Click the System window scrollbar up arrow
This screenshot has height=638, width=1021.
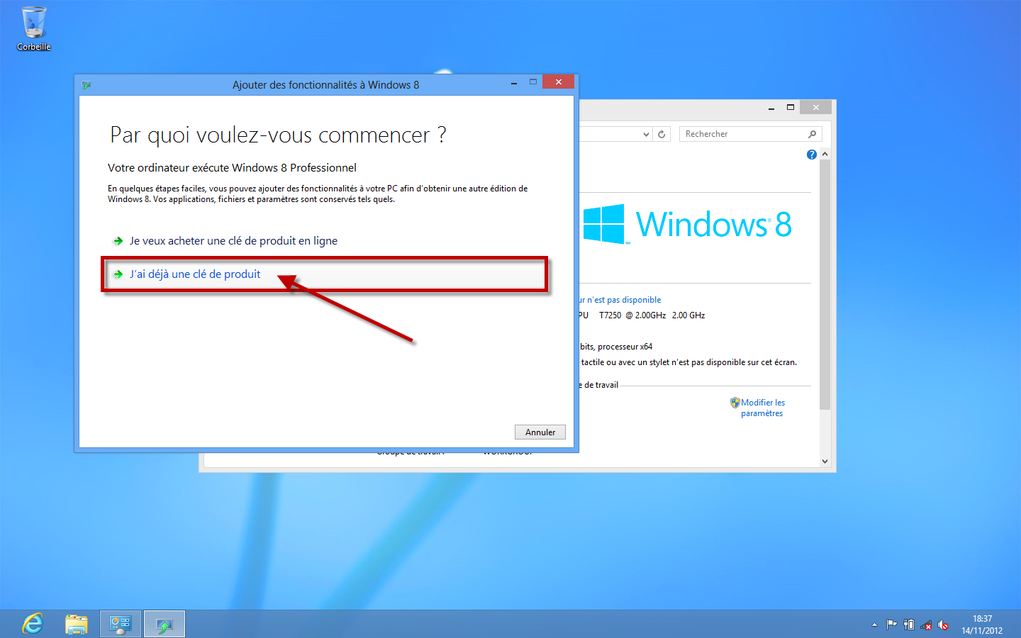pos(825,154)
